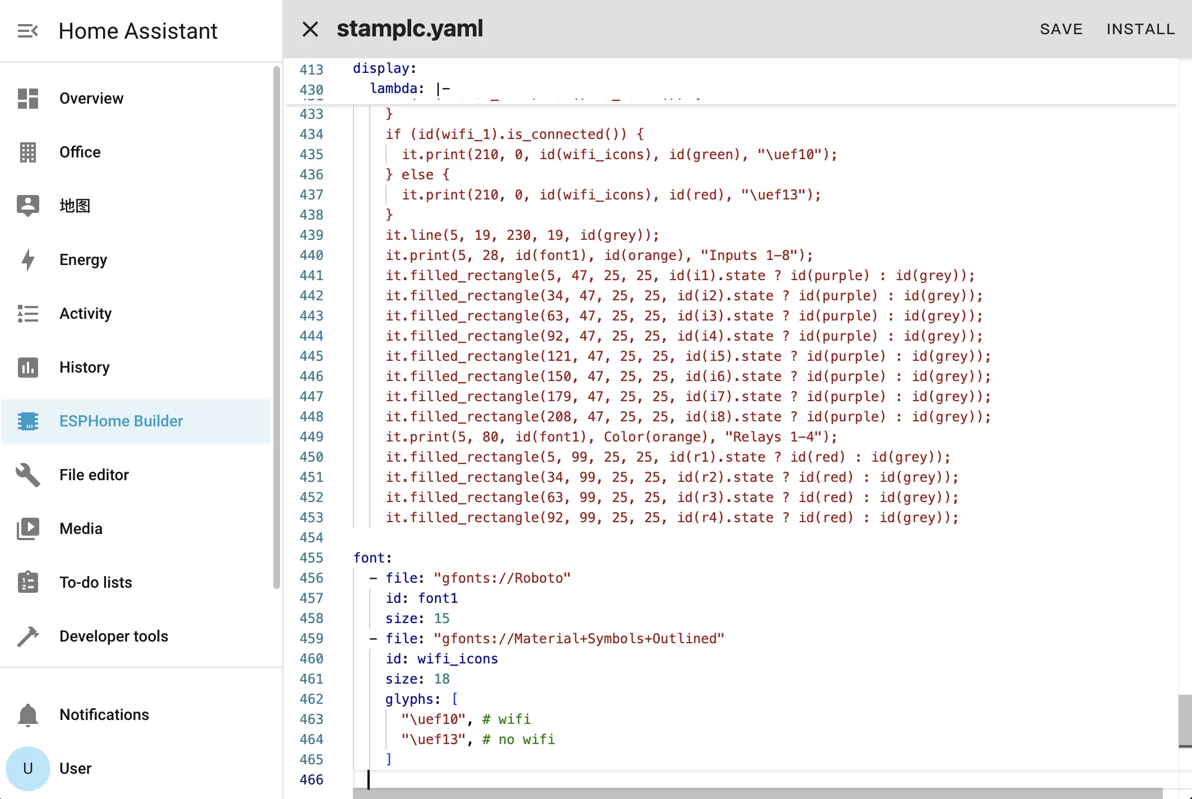
Task: Click the File editor wrench icon
Action: [27, 475]
